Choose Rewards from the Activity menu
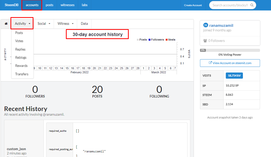271x157 pixels. point(21,66)
